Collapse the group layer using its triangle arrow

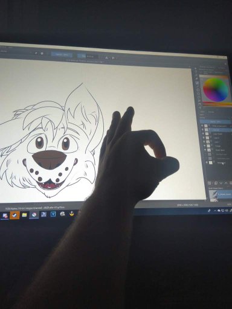(205, 150)
